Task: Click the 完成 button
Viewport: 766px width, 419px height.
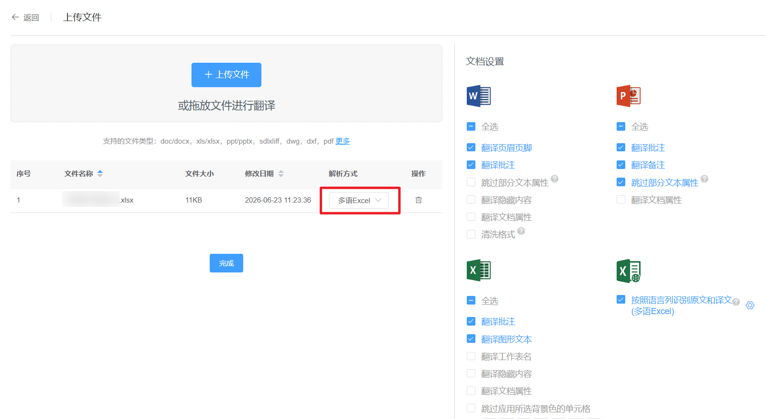Action: tap(226, 263)
